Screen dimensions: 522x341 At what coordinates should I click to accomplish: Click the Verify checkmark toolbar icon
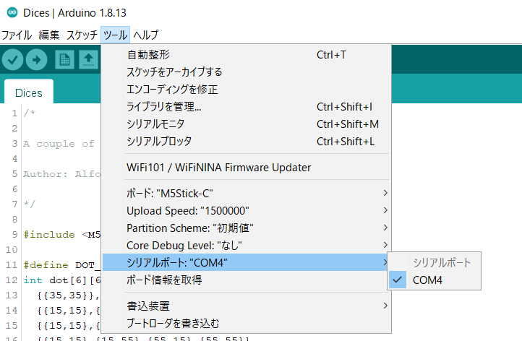click(x=12, y=60)
